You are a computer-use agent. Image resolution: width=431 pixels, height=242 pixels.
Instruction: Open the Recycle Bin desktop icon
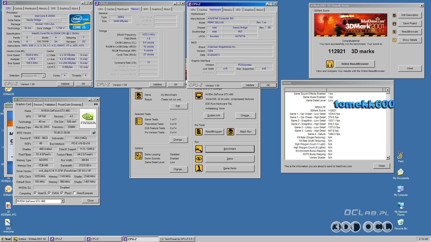pyautogui.click(x=401, y=225)
